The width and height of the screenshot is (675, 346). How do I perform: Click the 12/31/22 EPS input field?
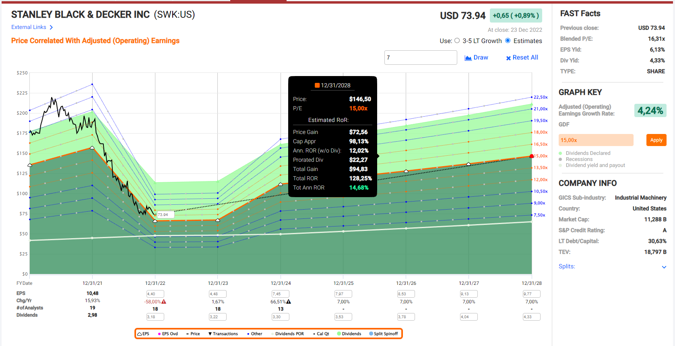(x=155, y=294)
